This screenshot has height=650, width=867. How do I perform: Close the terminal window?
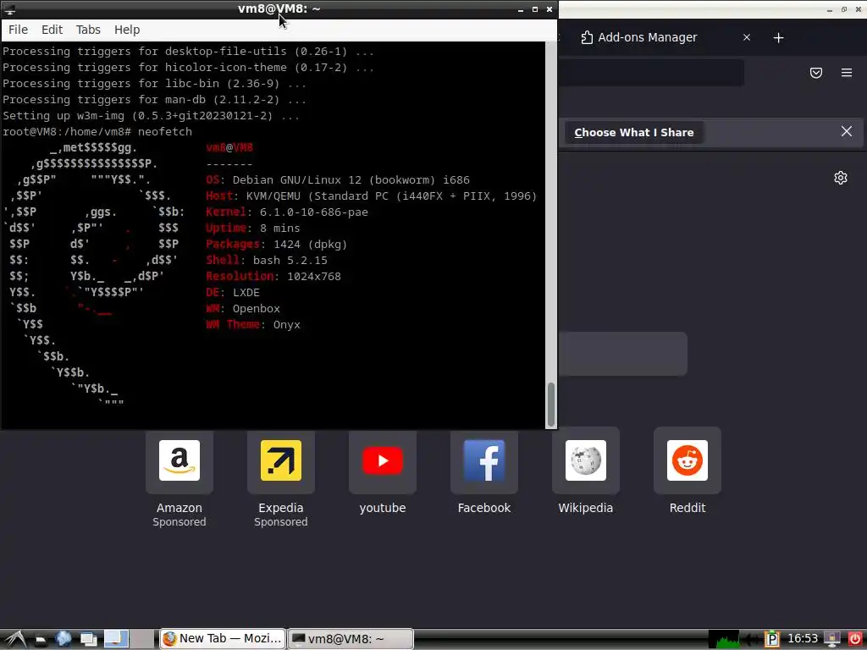[x=549, y=9]
